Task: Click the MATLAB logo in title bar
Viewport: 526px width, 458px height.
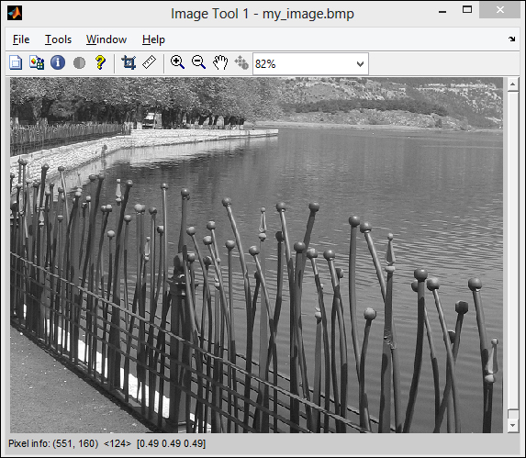Action: point(15,13)
